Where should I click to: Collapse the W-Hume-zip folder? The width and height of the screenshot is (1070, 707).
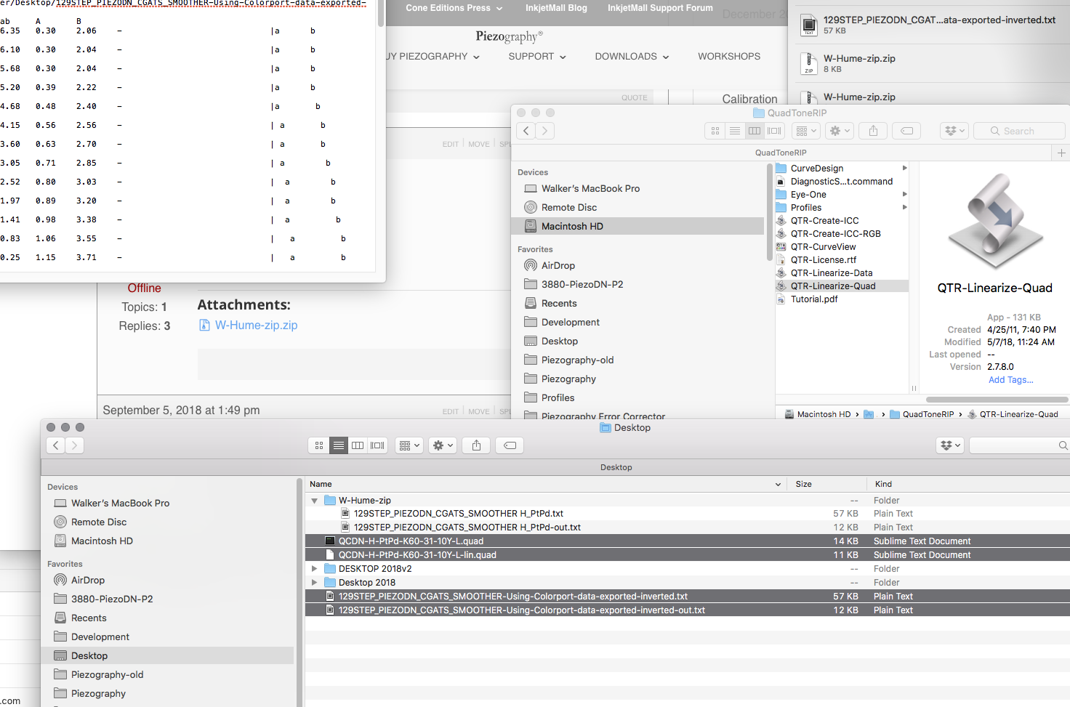[x=314, y=501]
